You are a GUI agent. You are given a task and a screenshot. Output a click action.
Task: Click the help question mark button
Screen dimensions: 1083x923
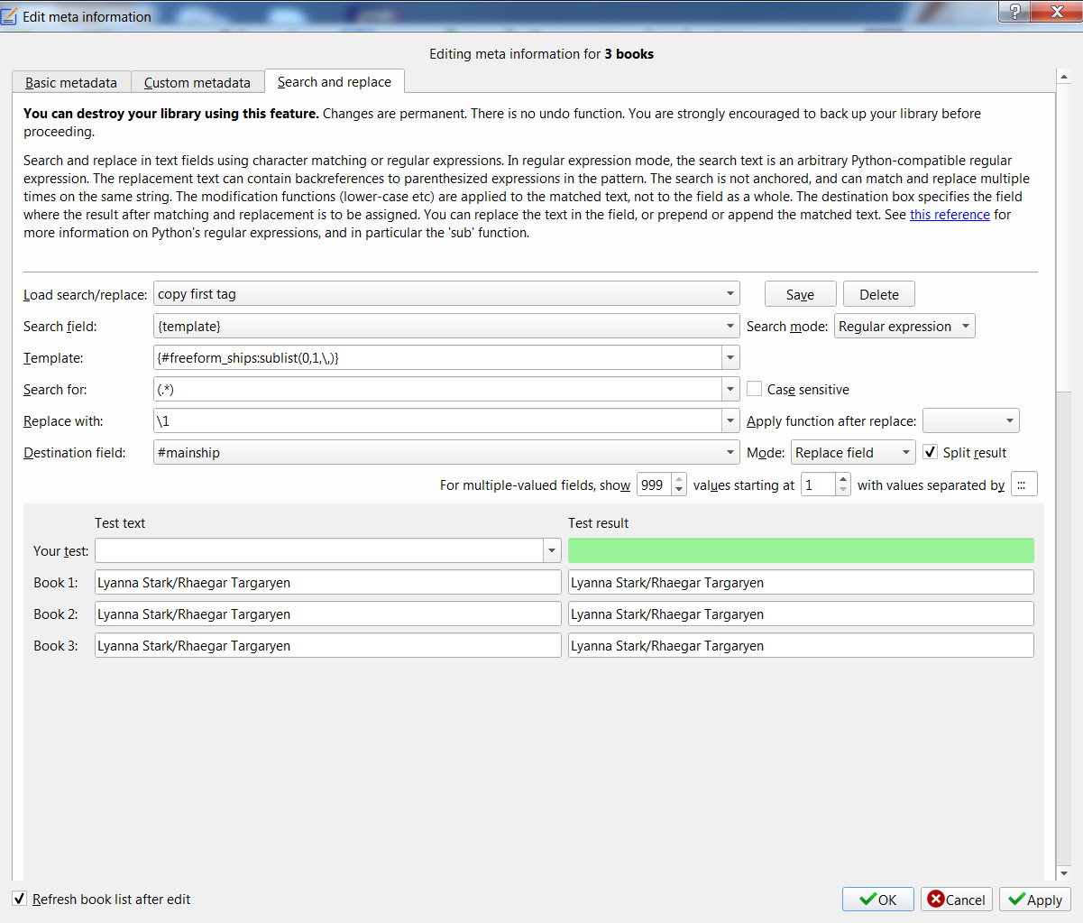coord(1015,11)
